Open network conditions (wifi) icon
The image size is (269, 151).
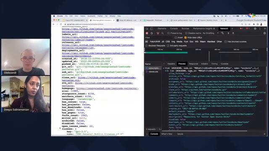[x=222, y=33]
